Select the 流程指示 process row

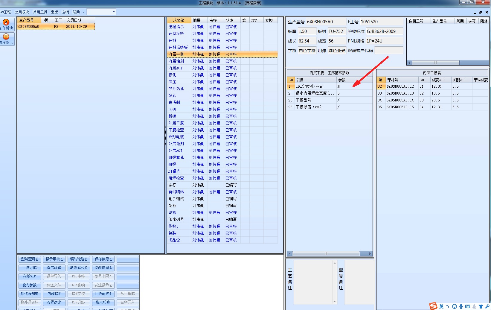[222, 27]
